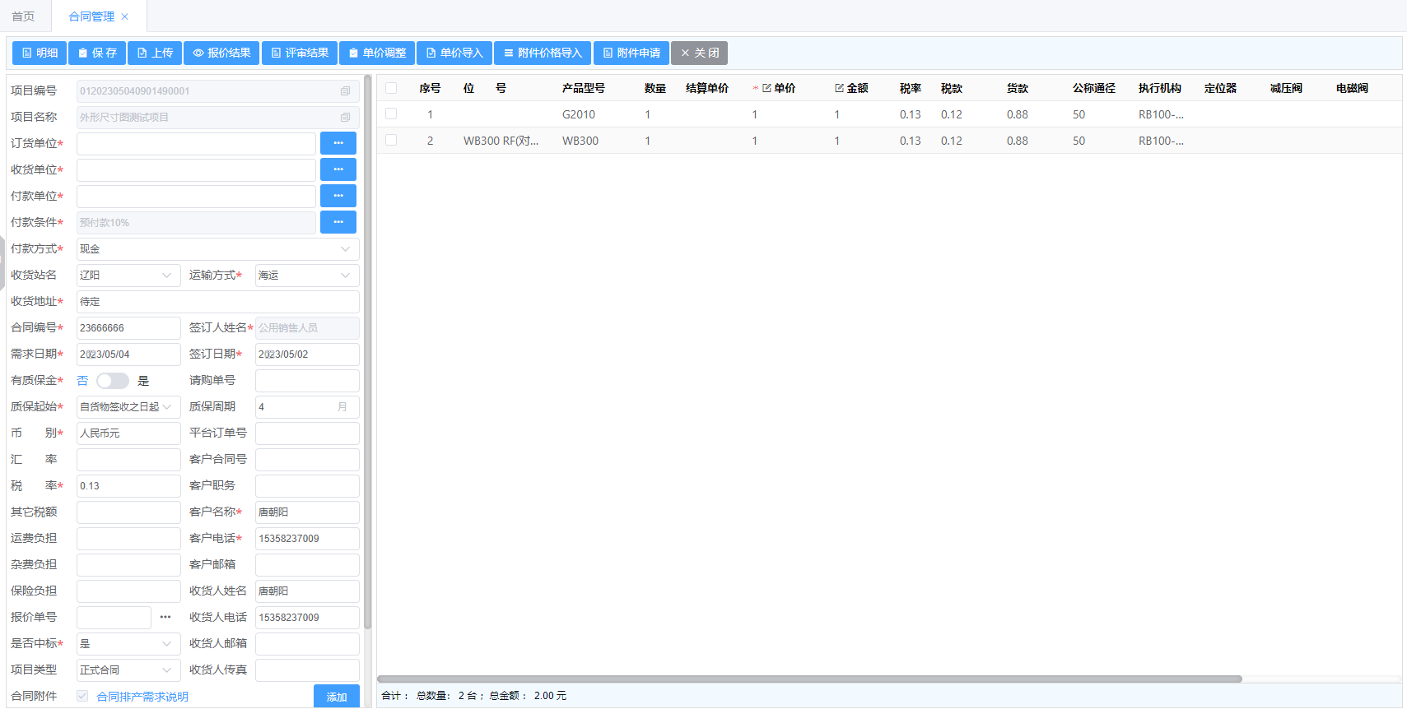The width and height of the screenshot is (1407, 709).
Task: Click the 合同编号 input field
Action: (128, 328)
